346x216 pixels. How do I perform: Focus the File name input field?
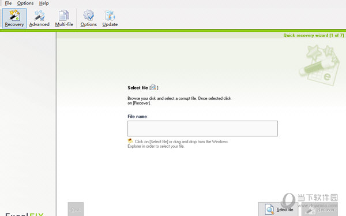click(x=202, y=128)
